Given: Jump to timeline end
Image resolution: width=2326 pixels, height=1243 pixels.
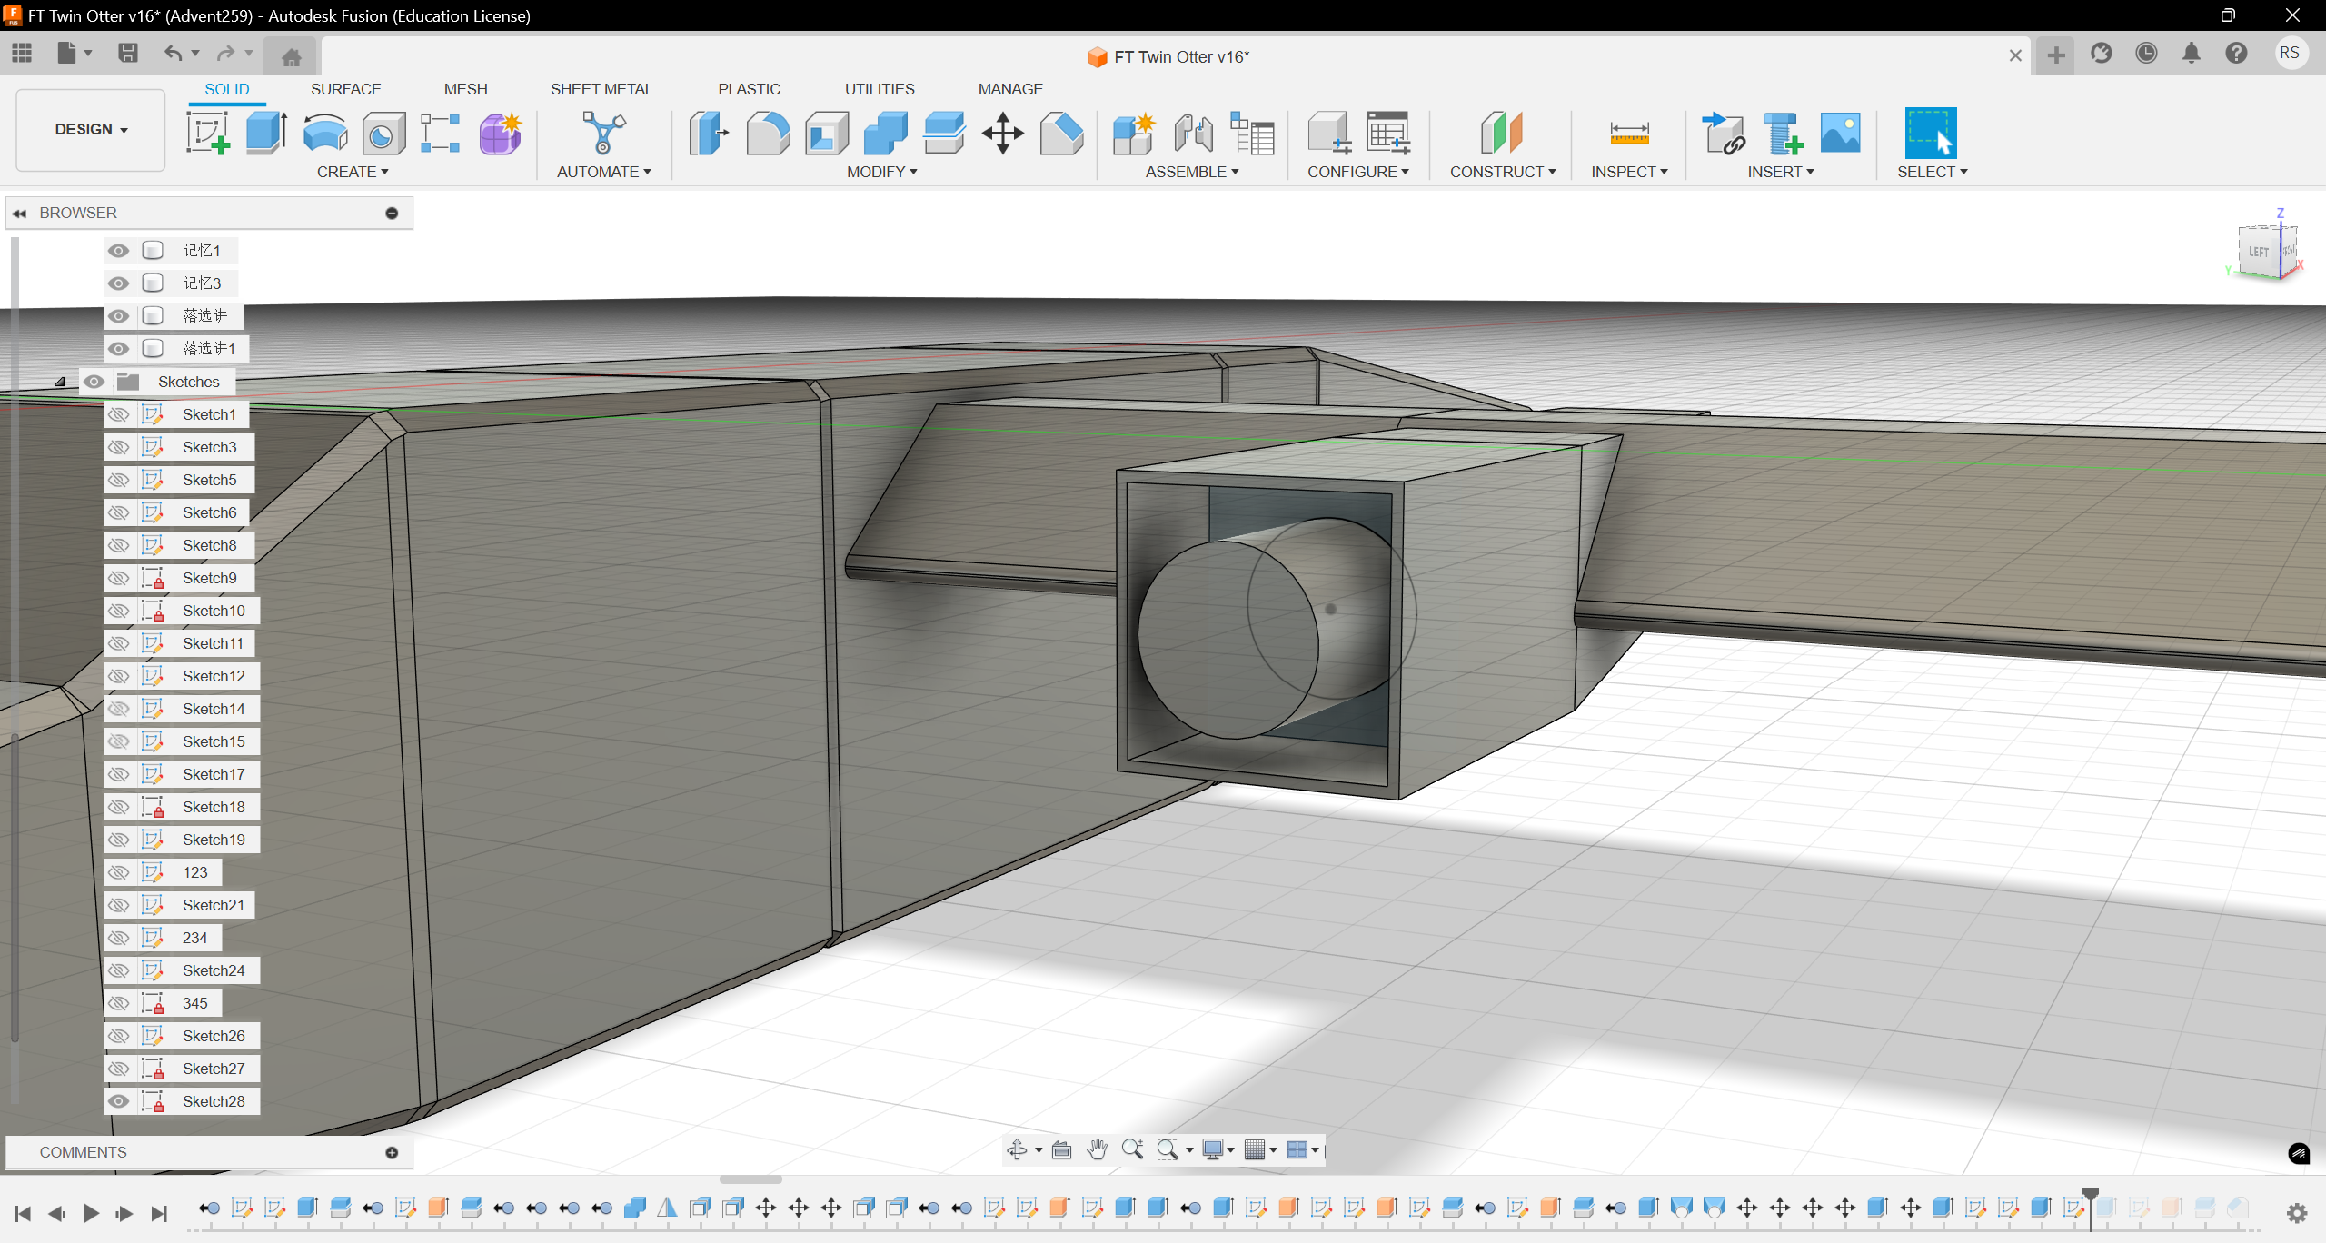Looking at the screenshot, I should coord(159,1212).
